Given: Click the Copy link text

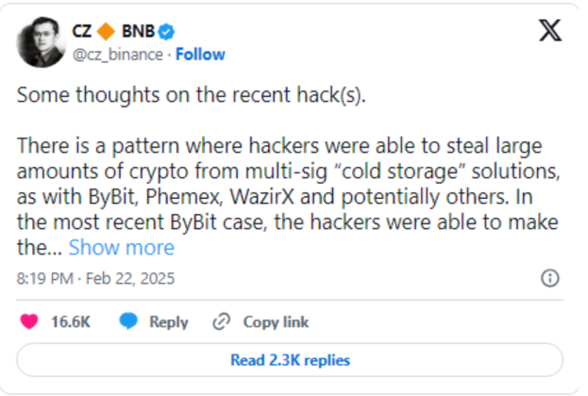Looking at the screenshot, I should (276, 322).
